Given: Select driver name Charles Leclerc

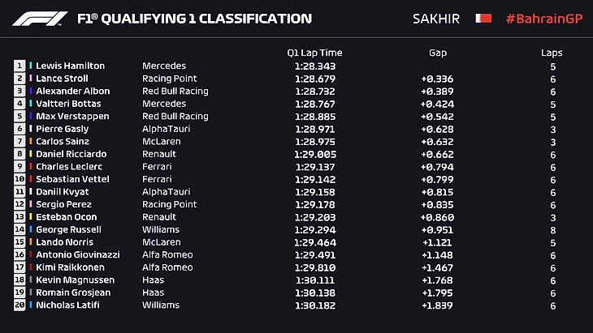Looking at the screenshot, I should 68,167.
